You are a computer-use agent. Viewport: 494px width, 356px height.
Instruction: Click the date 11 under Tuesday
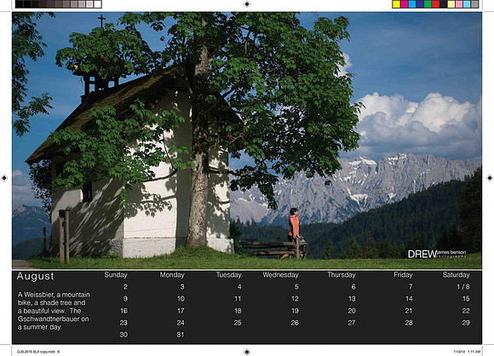point(238,299)
